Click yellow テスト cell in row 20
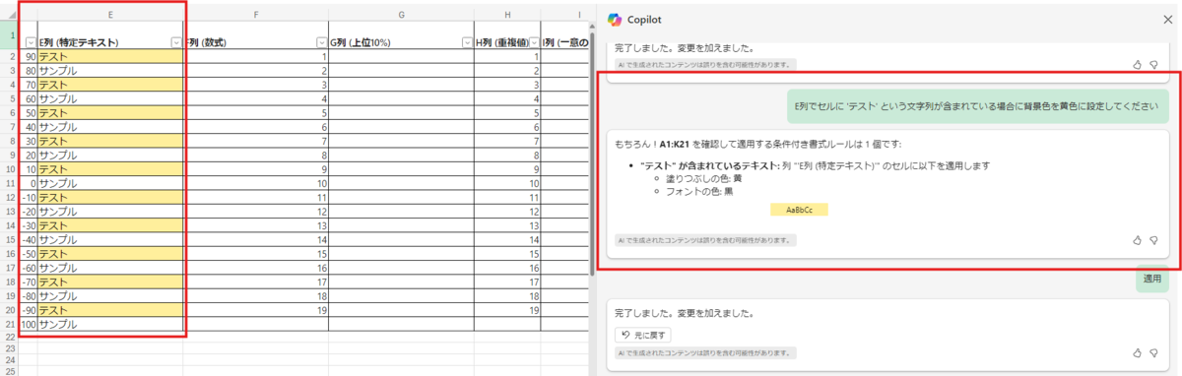This screenshot has width=1182, height=376. coord(110,310)
